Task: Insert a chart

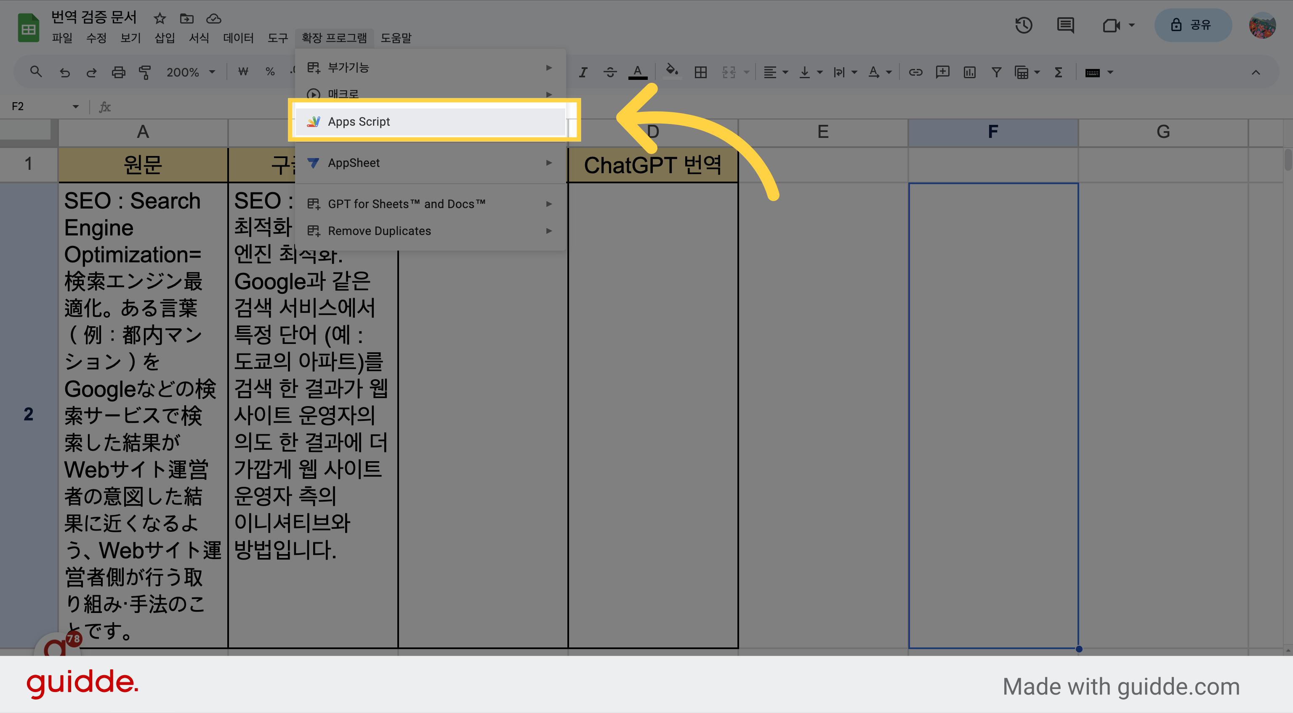Action: tap(970, 72)
